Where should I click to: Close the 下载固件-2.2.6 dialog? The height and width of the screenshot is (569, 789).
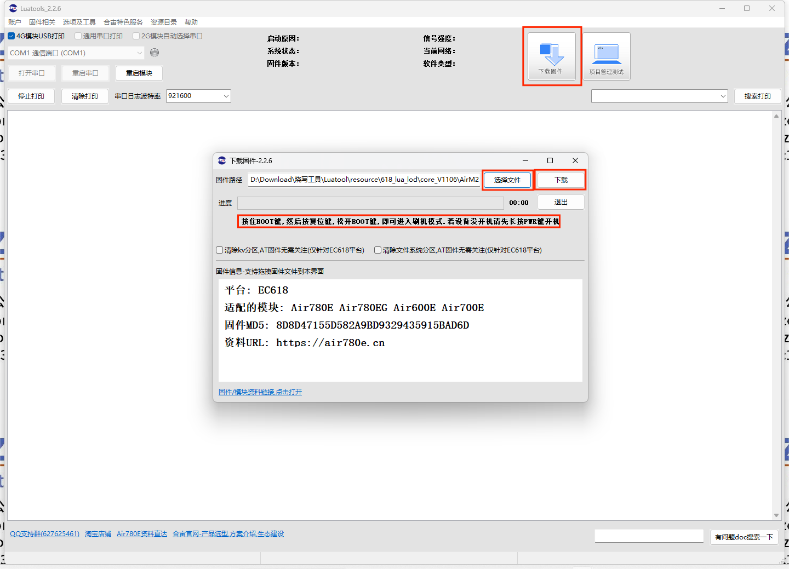point(575,160)
